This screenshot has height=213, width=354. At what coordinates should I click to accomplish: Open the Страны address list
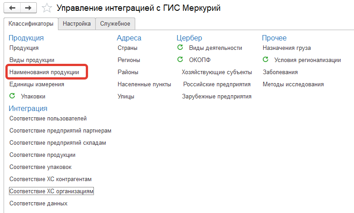tap(128, 48)
